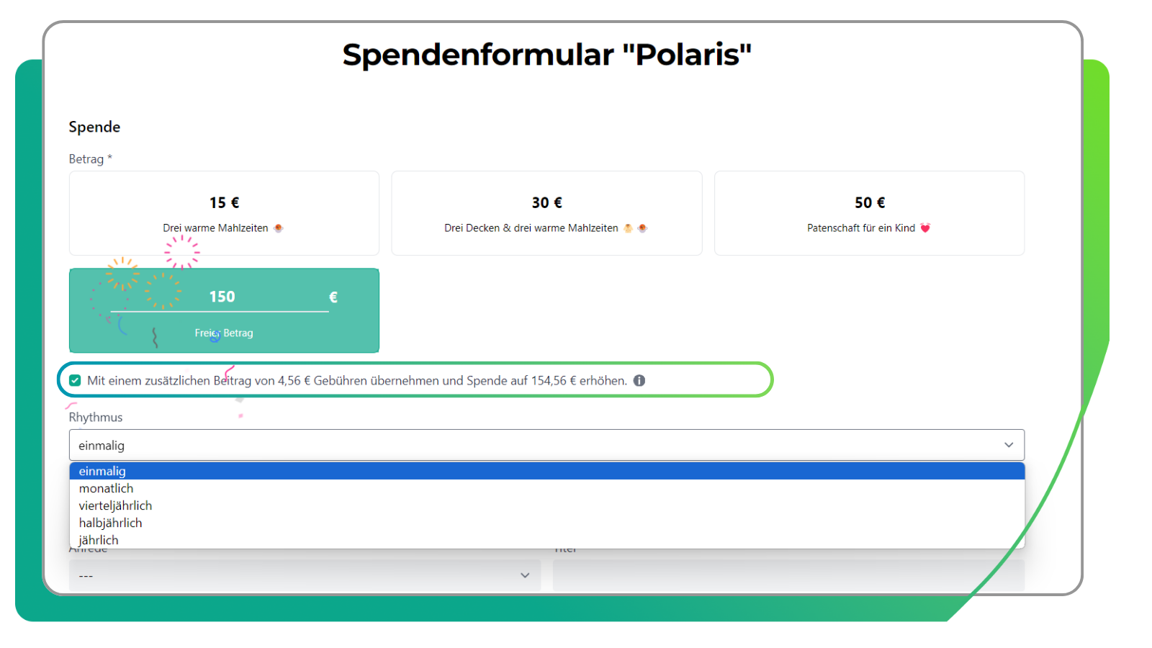This screenshot has height=648, width=1152.
Task: Click the "Freier Betrag" green tile
Action: (223, 333)
